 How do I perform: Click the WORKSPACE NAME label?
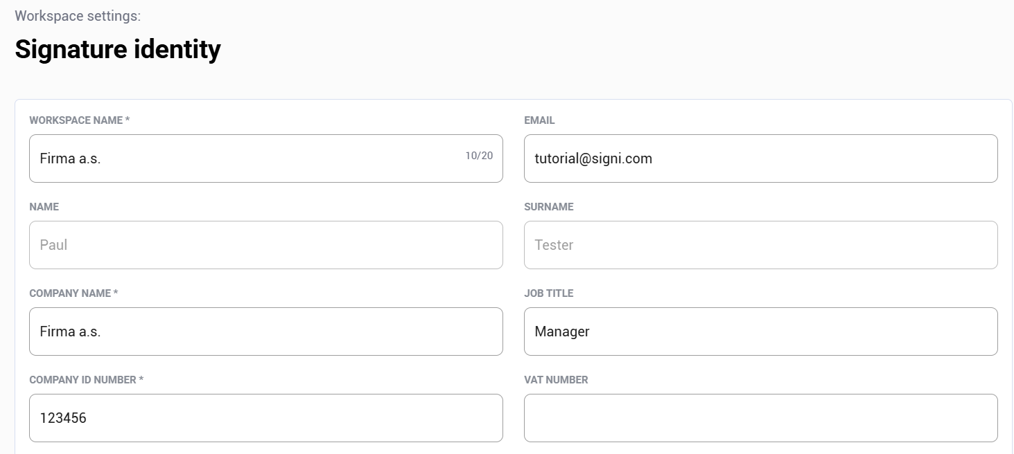(x=76, y=120)
